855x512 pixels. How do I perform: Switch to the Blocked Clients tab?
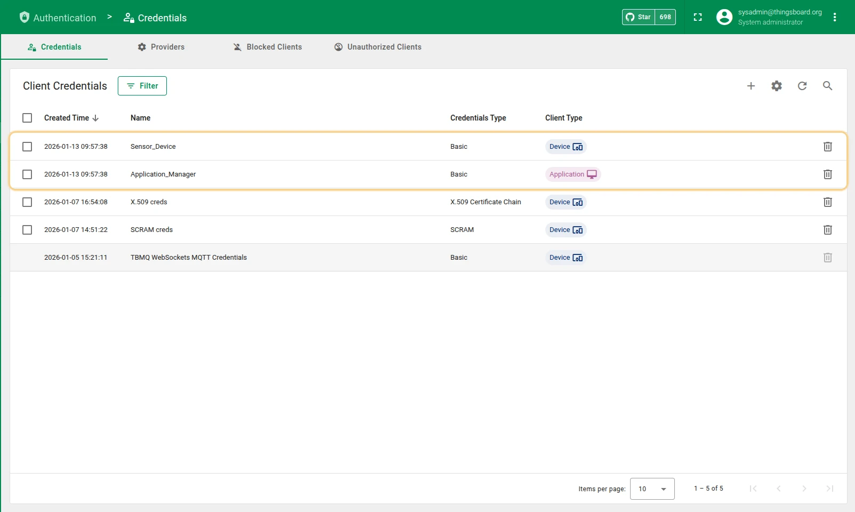click(x=268, y=47)
